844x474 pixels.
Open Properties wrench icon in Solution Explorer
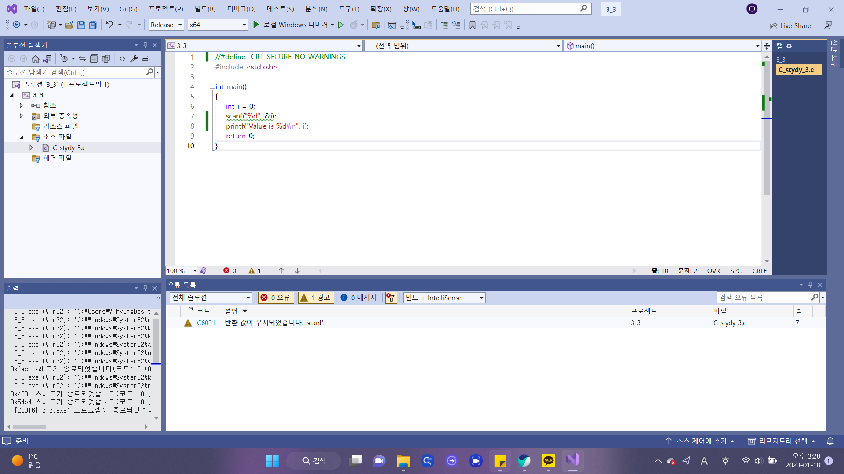[x=134, y=59]
